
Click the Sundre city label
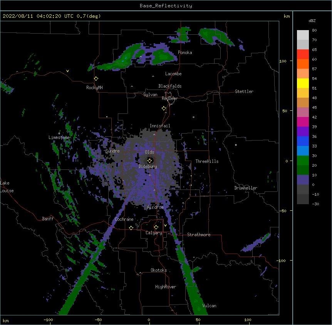(112, 151)
